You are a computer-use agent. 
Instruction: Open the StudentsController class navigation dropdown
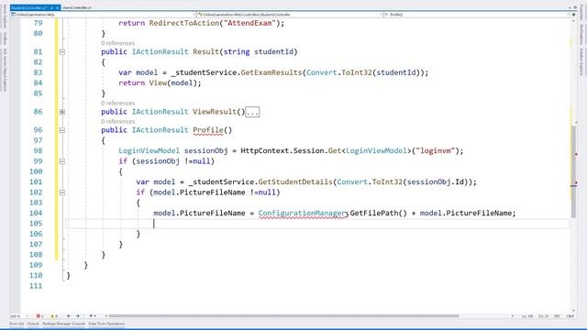(290, 15)
